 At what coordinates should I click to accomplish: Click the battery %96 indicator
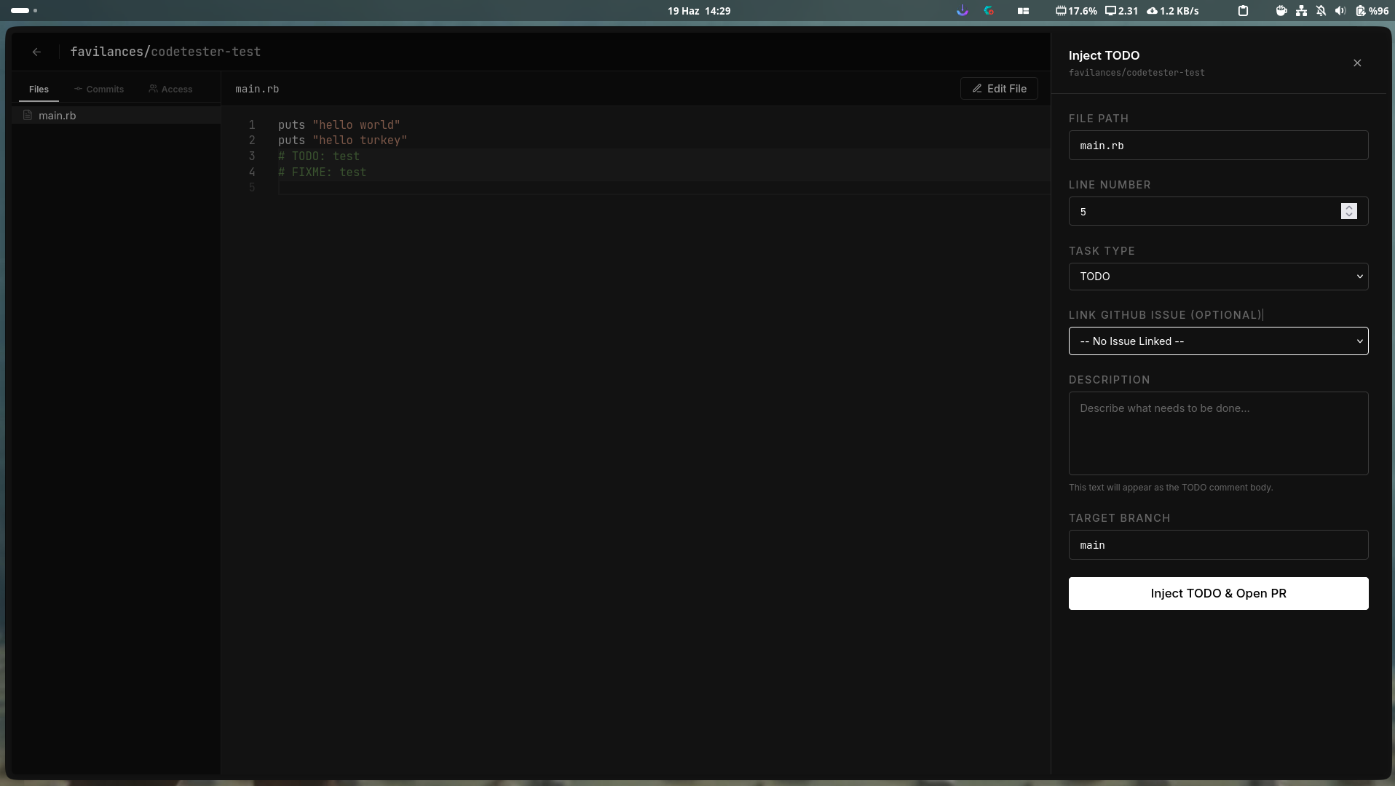click(1372, 11)
